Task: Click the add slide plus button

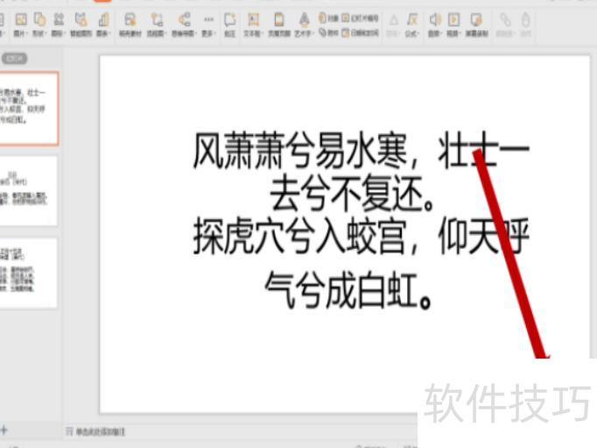Action: click(4, 430)
